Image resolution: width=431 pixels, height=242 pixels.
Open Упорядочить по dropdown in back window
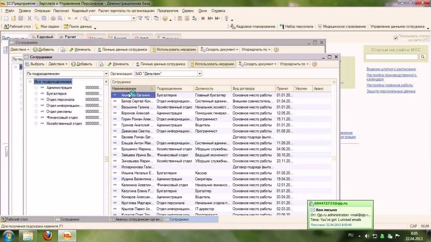pyautogui.click(x=256, y=49)
